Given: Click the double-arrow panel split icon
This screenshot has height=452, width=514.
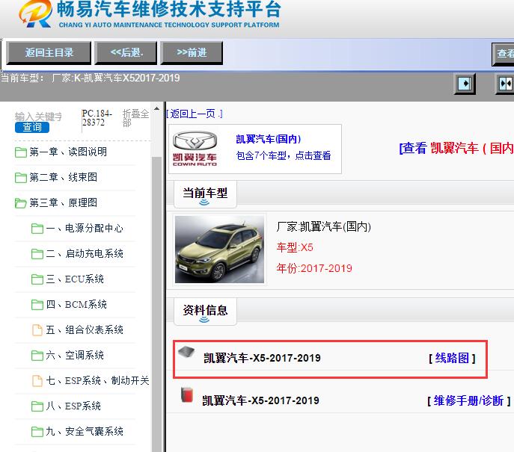Looking at the screenshot, I should tap(505, 84).
